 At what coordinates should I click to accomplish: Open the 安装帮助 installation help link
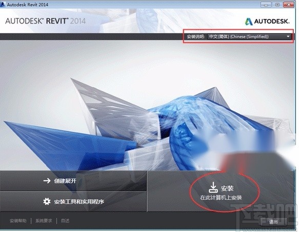coord(18,221)
